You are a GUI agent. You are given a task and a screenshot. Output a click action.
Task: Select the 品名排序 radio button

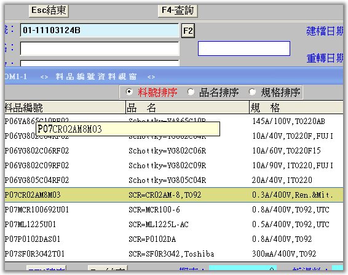point(191,91)
